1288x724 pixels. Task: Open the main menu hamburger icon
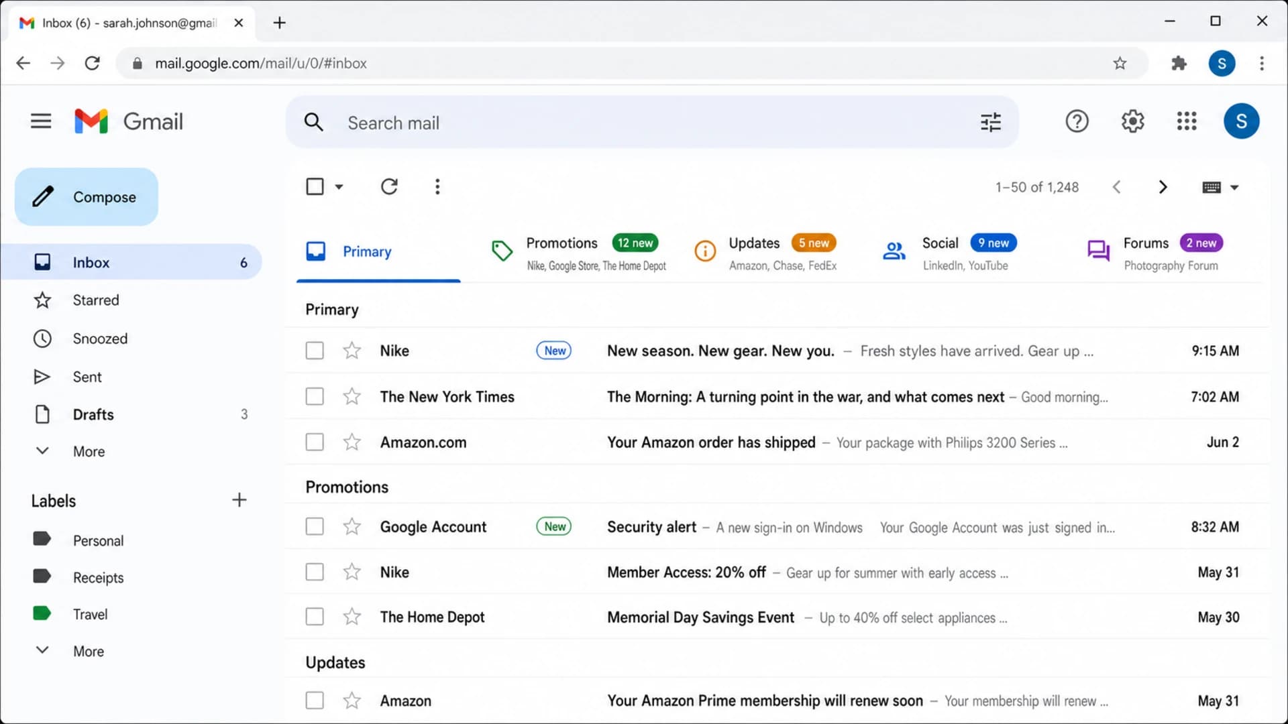[41, 121]
